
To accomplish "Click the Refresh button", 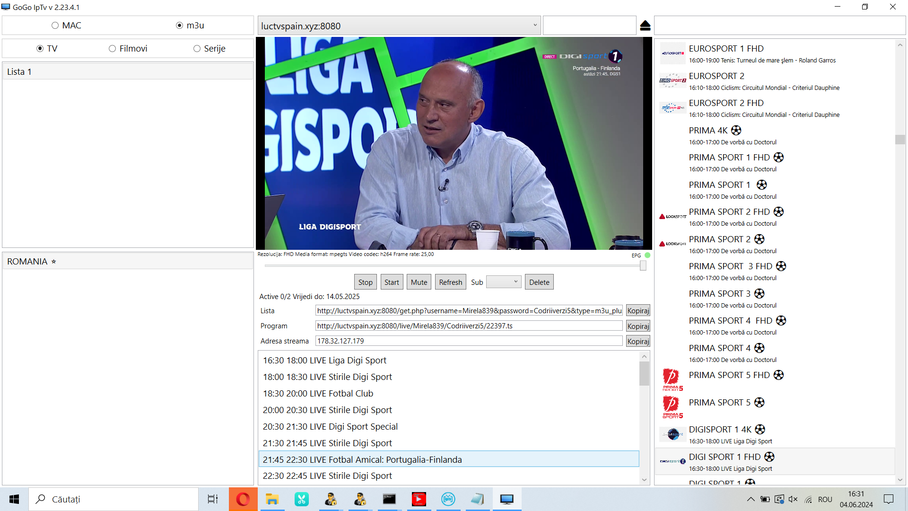I will coord(450,282).
